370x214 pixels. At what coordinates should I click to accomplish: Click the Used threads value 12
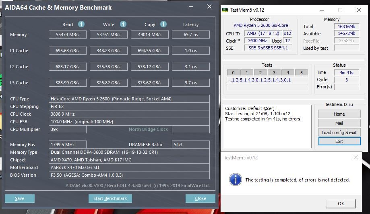(x=287, y=41)
